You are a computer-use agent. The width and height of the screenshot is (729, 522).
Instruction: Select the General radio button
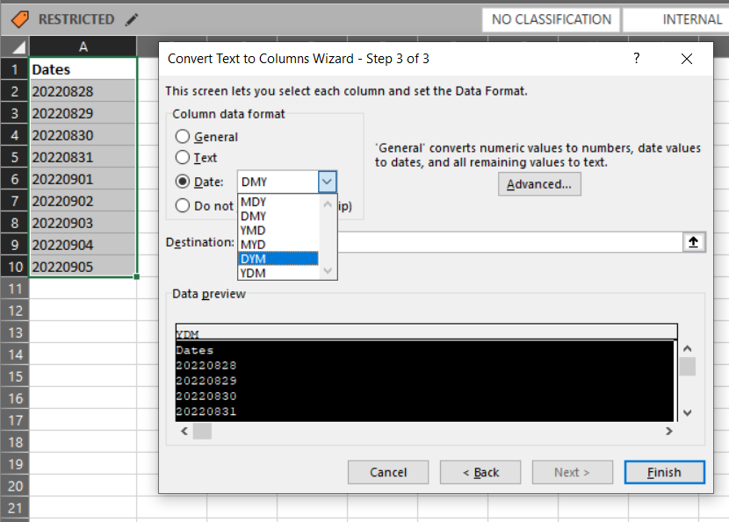[x=183, y=137]
